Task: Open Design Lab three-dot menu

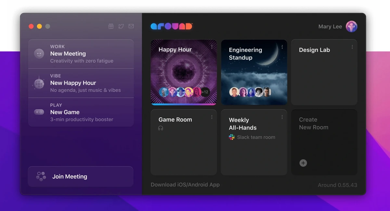Action: [x=352, y=47]
